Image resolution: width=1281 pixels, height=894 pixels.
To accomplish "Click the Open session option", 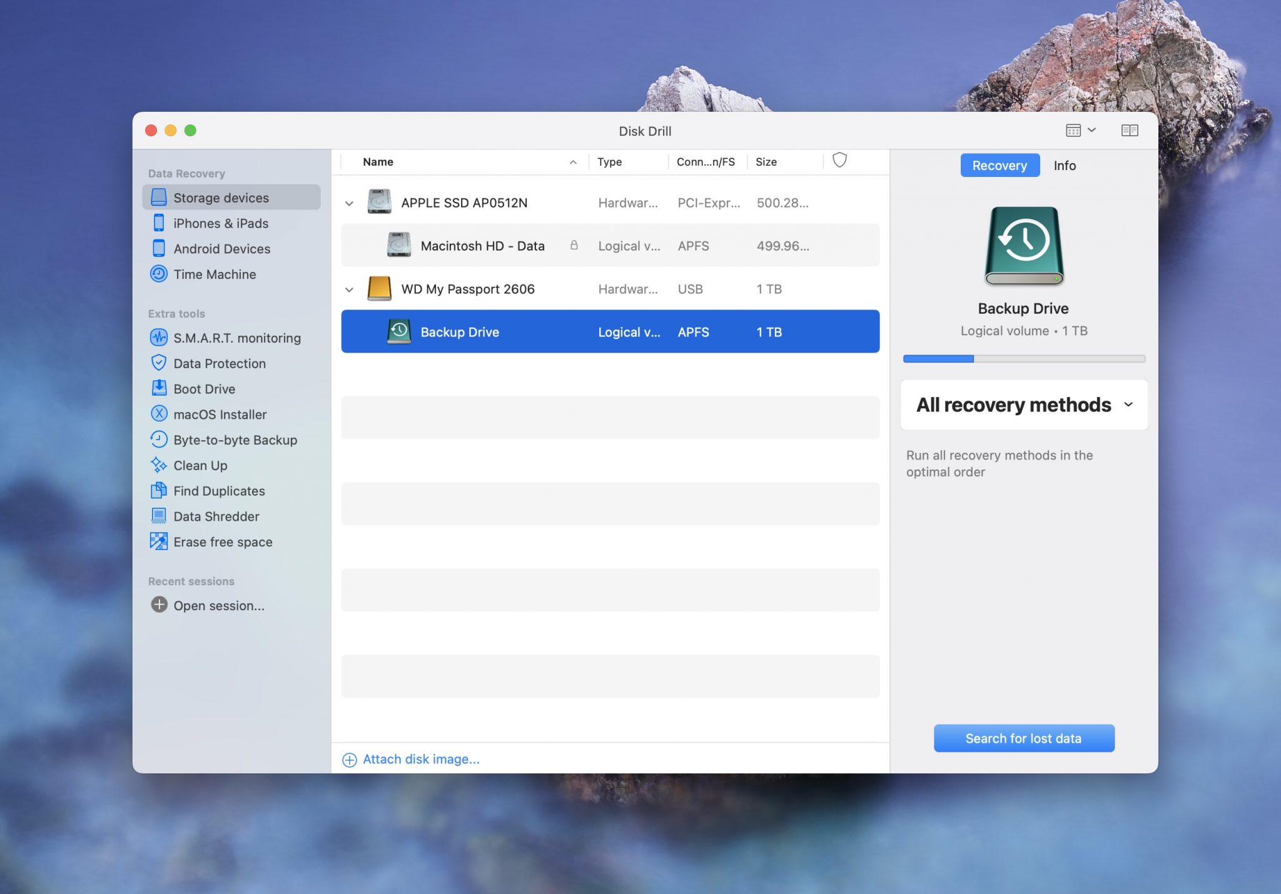I will [x=219, y=604].
